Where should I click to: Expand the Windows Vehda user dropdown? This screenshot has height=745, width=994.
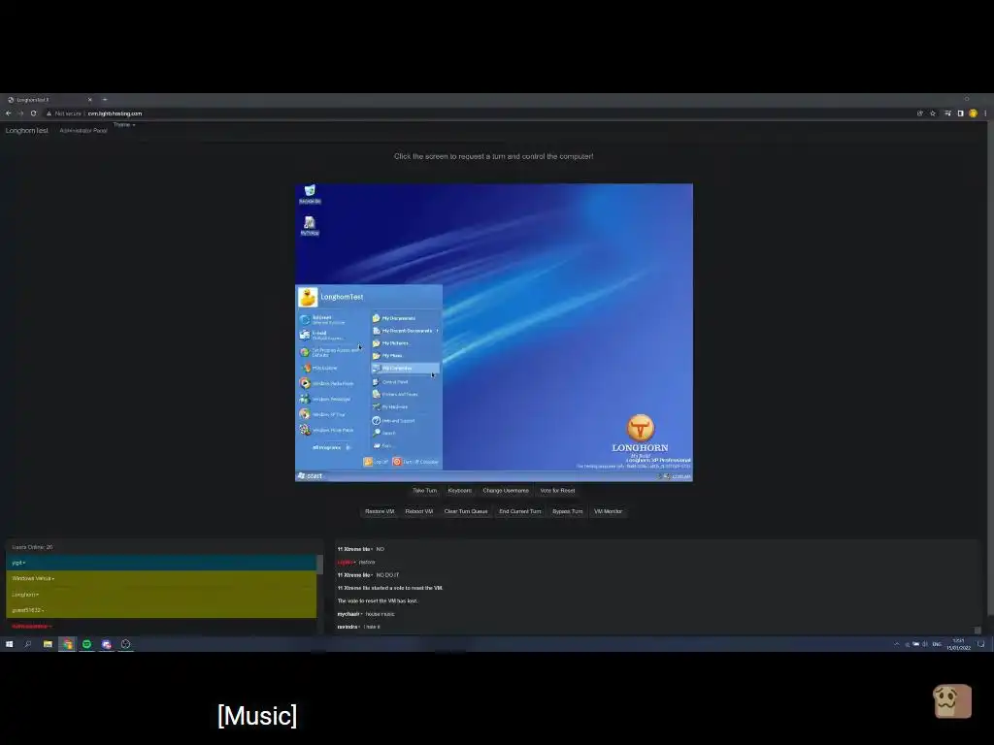tap(33, 578)
